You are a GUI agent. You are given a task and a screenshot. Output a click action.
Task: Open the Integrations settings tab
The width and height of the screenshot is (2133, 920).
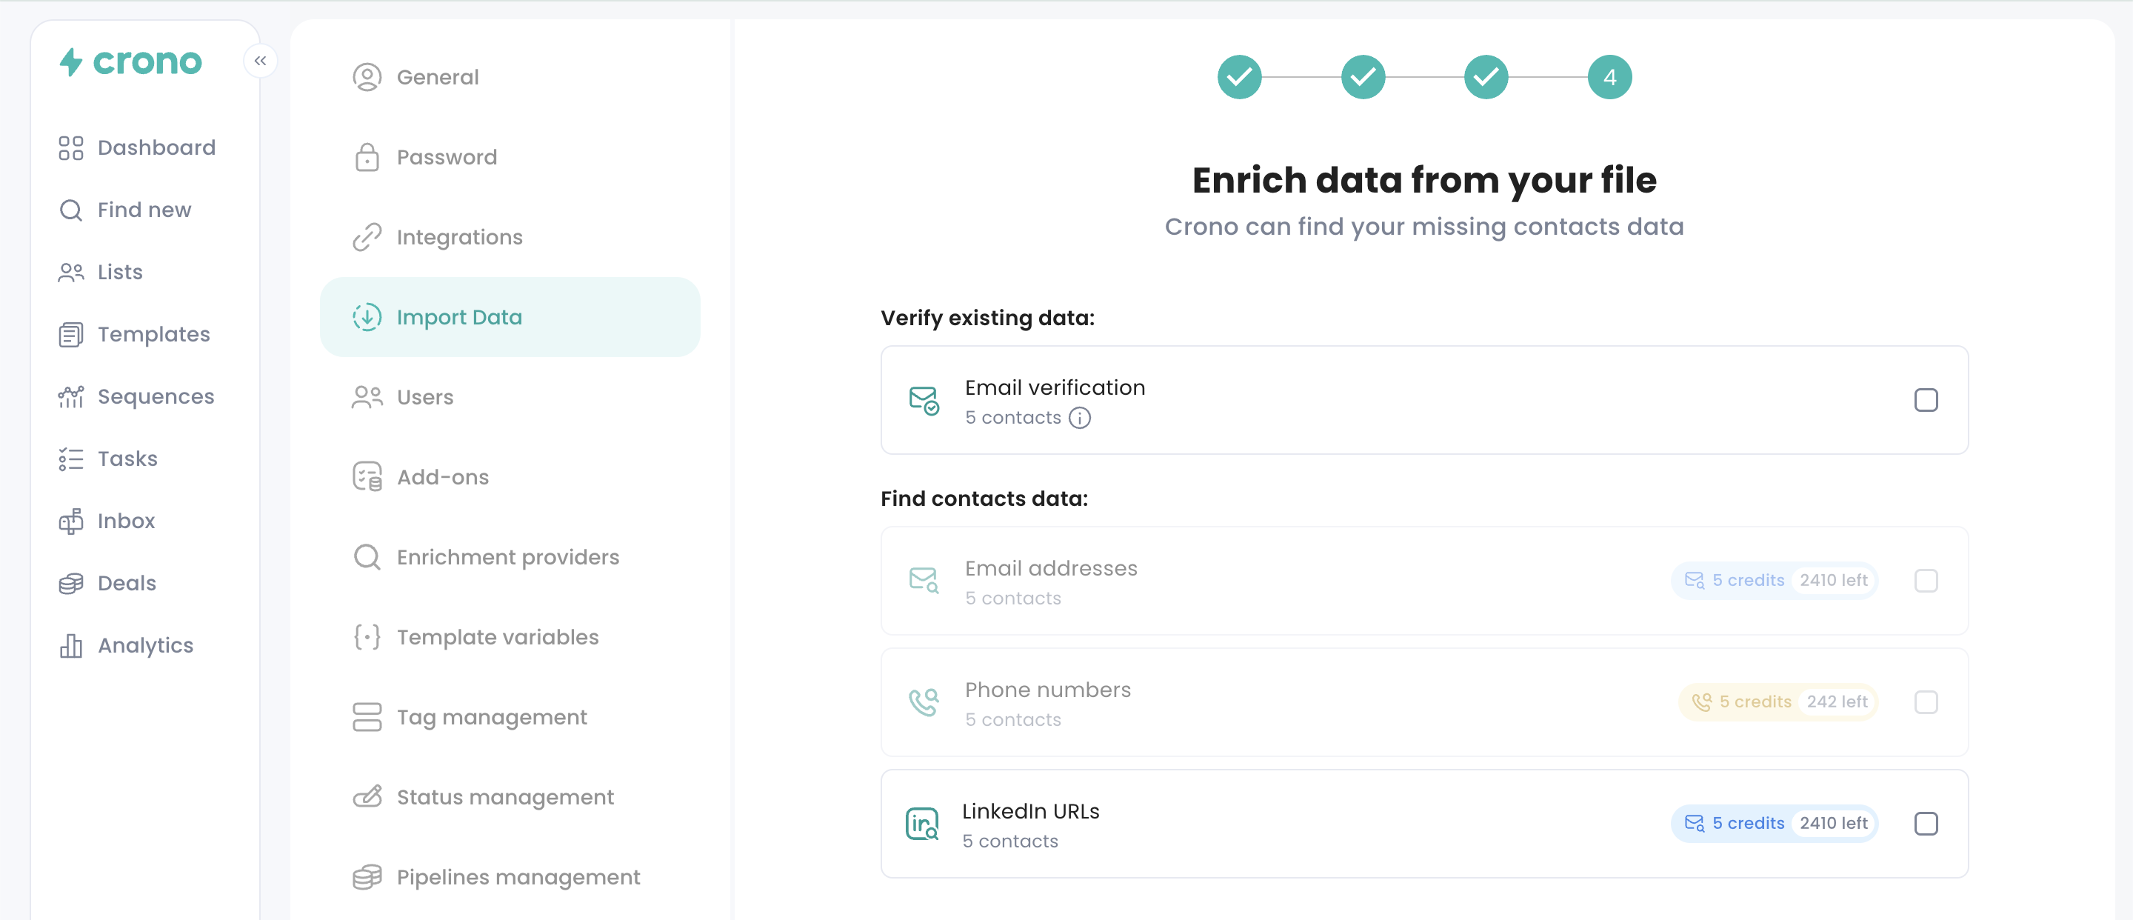click(458, 237)
